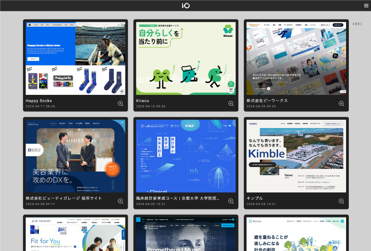Open the Boston Symphony Orchestra thumbnail
Screen dimensions: 371x251
point(186,234)
